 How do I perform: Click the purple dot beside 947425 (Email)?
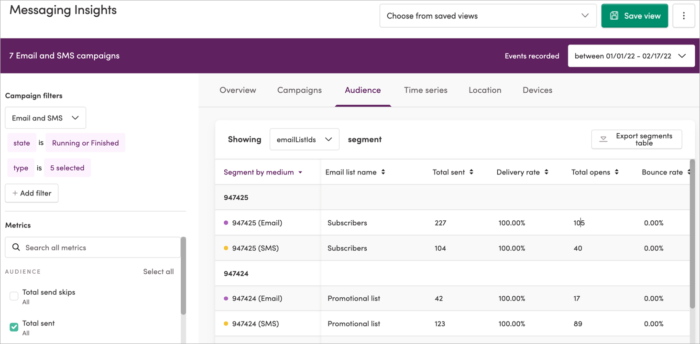226,223
